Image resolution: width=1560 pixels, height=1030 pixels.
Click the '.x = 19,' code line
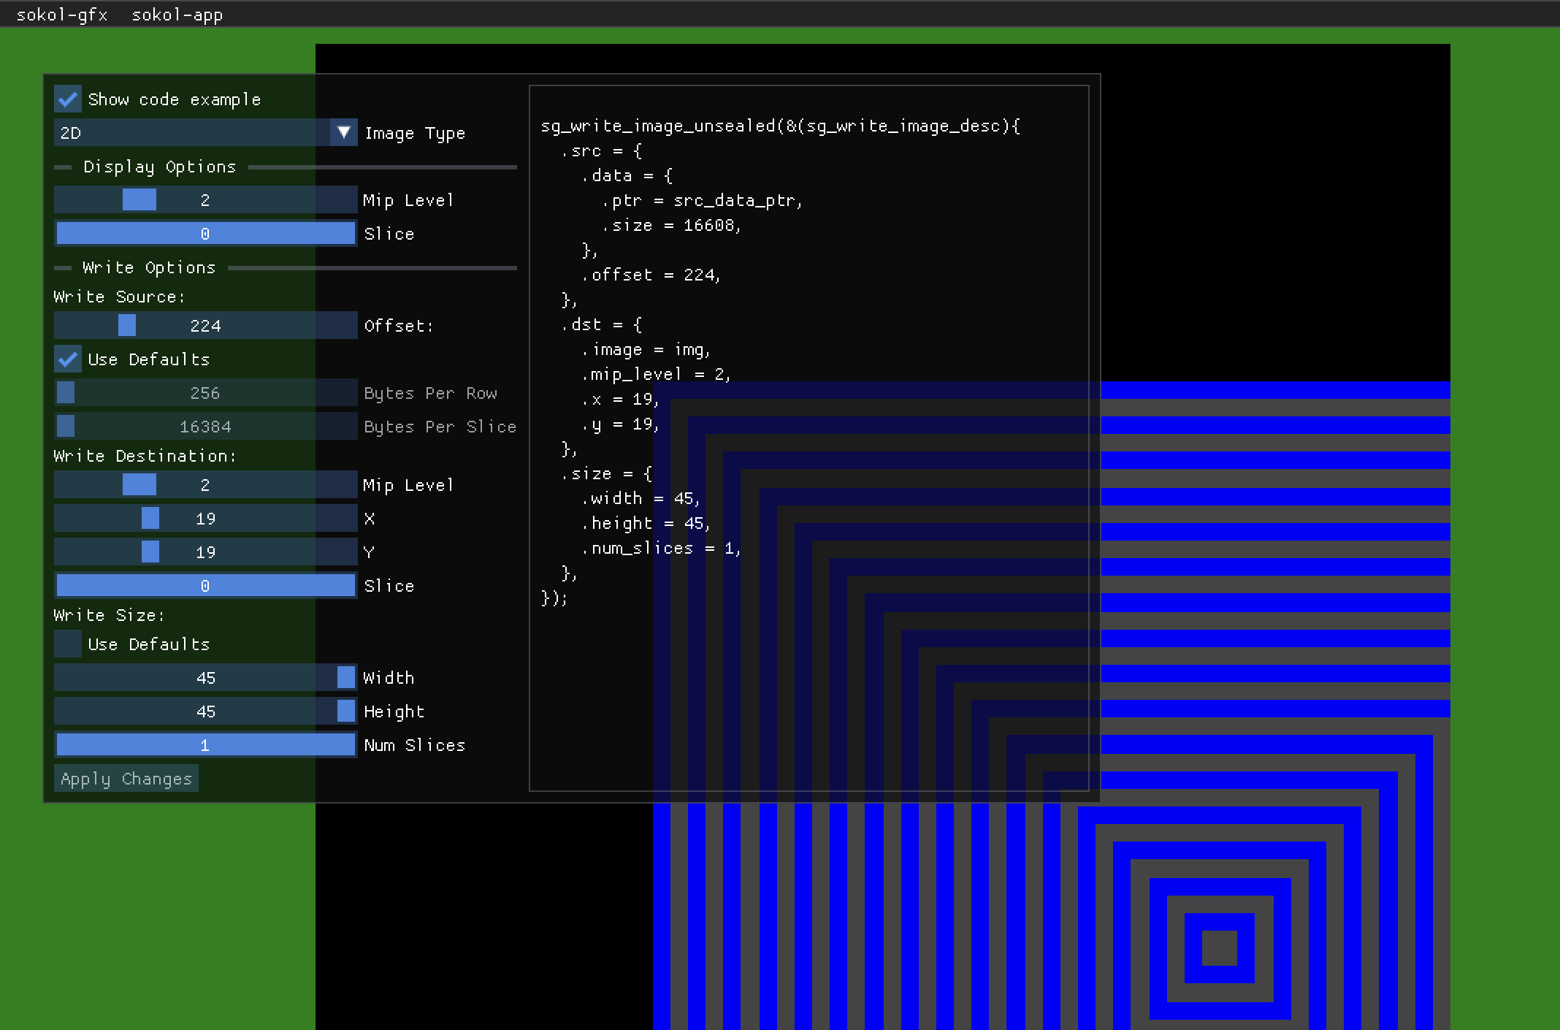[x=621, y=399]
